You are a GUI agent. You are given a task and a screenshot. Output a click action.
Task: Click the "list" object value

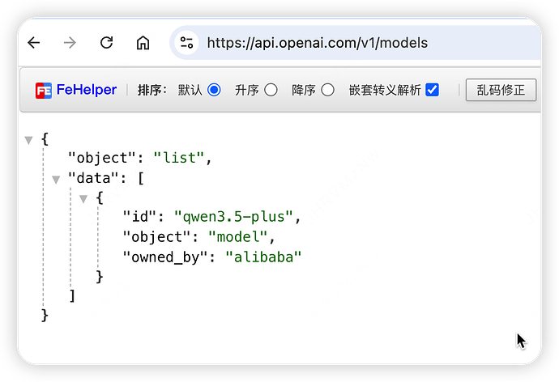[x=178, y=158]
